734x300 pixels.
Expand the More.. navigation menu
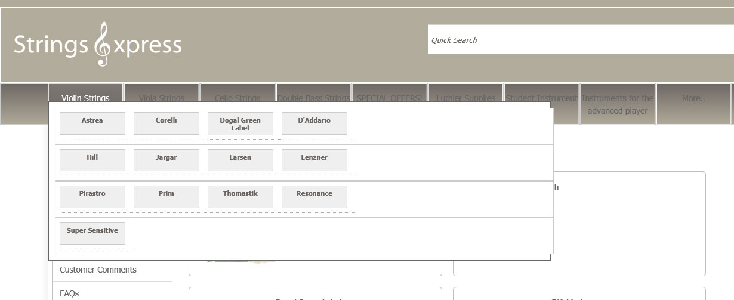(693, 99)
